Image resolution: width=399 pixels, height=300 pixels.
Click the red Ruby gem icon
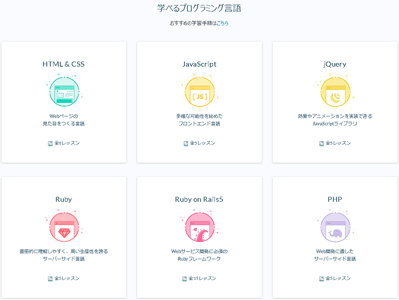click(64, 227)
